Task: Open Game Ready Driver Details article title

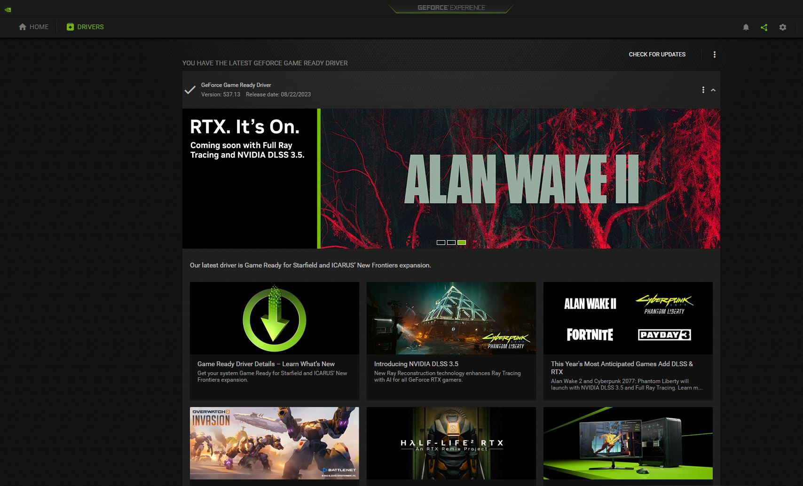Action: pos(266,364)
